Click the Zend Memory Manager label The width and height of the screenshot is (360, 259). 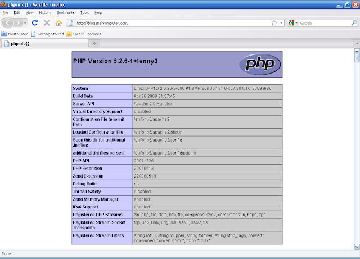[x=96, y=199]
